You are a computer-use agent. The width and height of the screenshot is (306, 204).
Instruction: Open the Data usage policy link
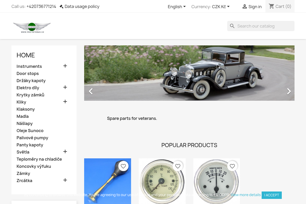82,6
